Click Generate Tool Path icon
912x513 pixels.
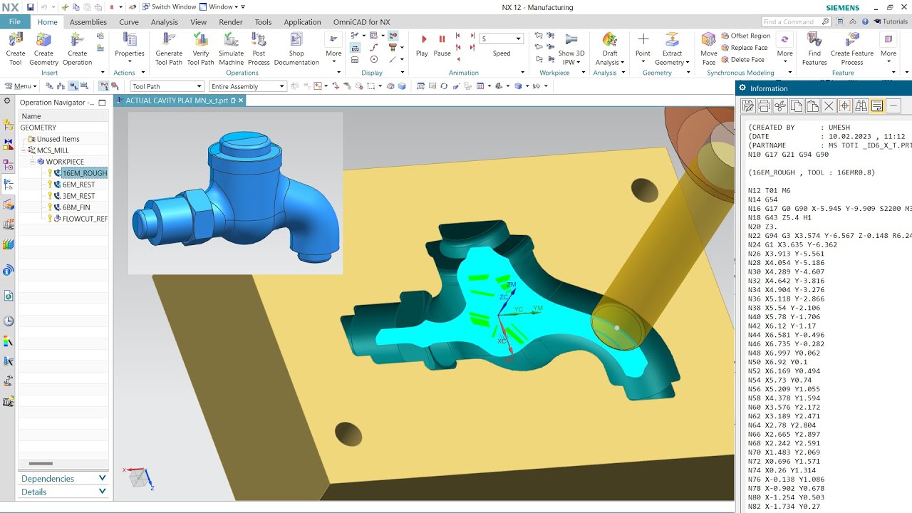click(x=169, y=48)
